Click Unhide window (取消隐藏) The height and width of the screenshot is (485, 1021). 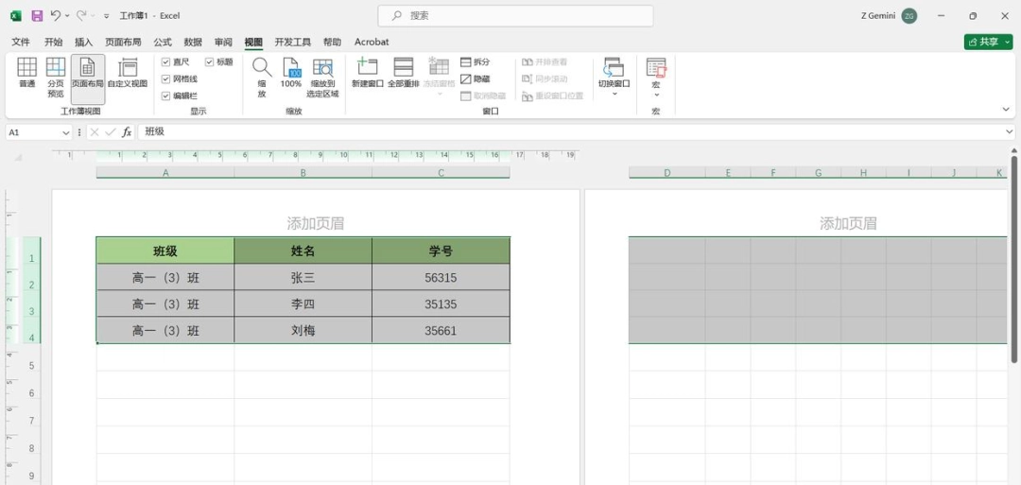(x=482, y=95)
